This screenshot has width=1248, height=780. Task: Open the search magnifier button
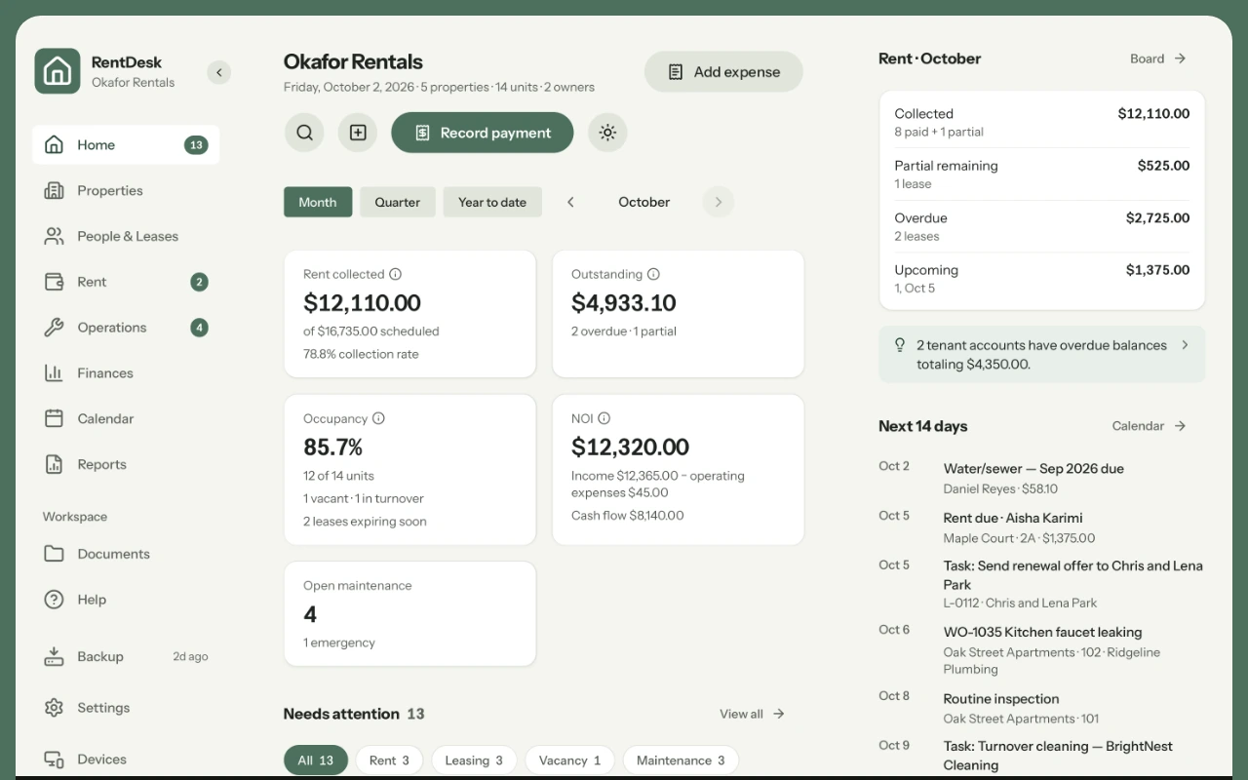(x=304, y=133)
